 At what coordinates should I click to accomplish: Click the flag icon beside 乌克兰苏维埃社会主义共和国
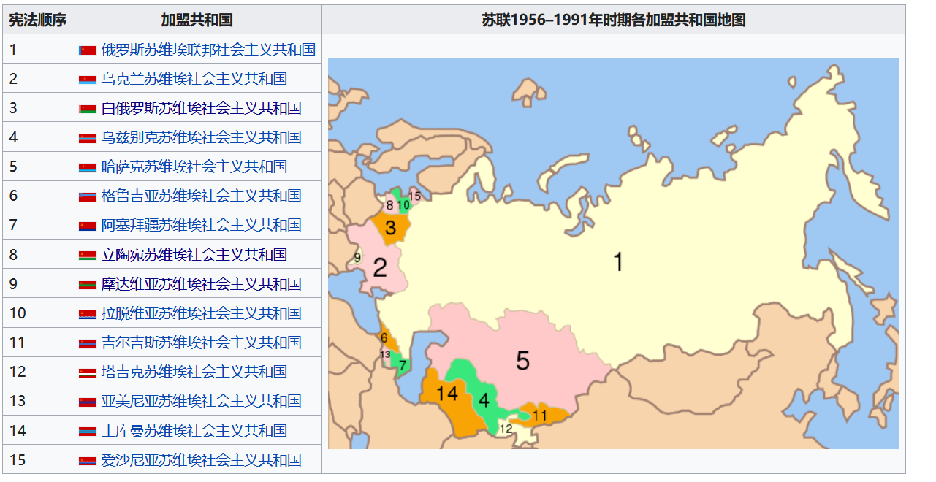(88, 80)
